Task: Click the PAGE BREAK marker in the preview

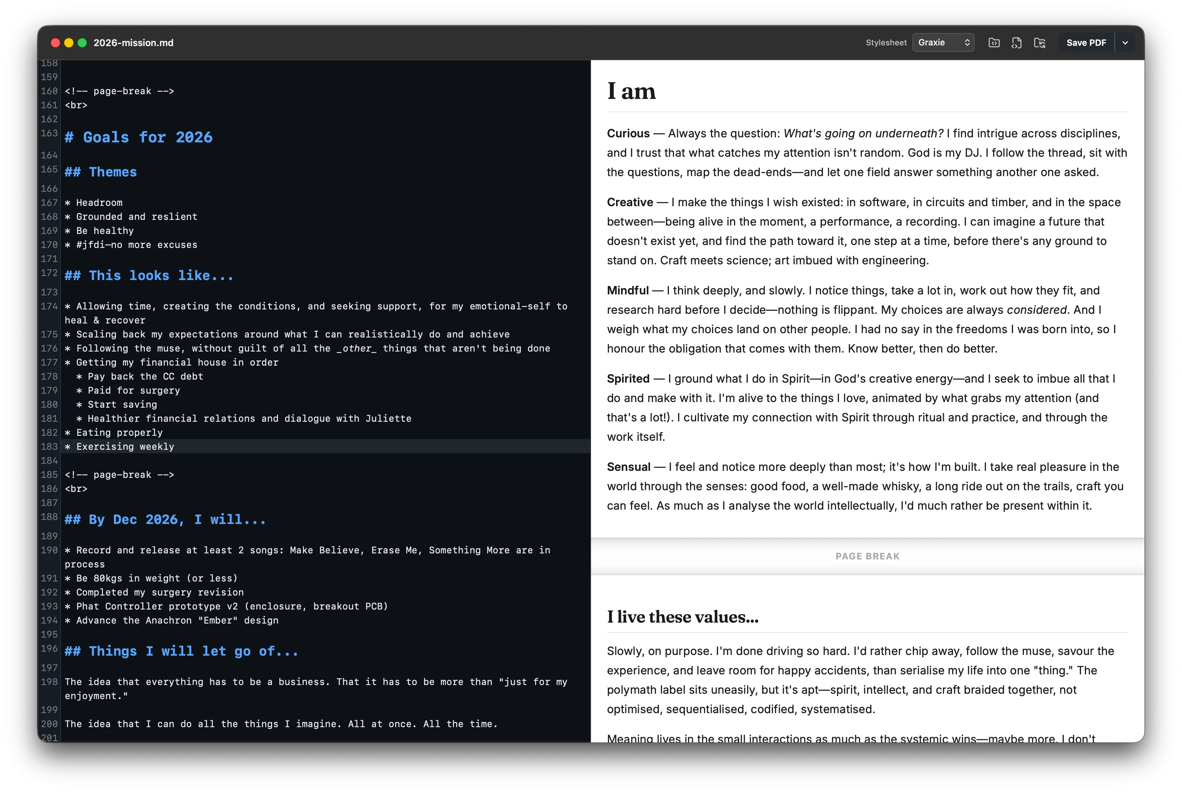Action: pyautogui.click(x=867, y=557)
